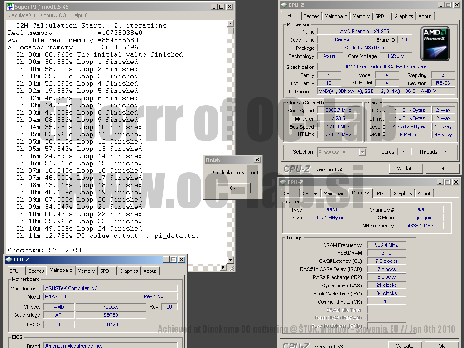The width and height of the screenshot is (464, 348).
Task: Click the Loop 24 finished line
Action: pos(79,229)
